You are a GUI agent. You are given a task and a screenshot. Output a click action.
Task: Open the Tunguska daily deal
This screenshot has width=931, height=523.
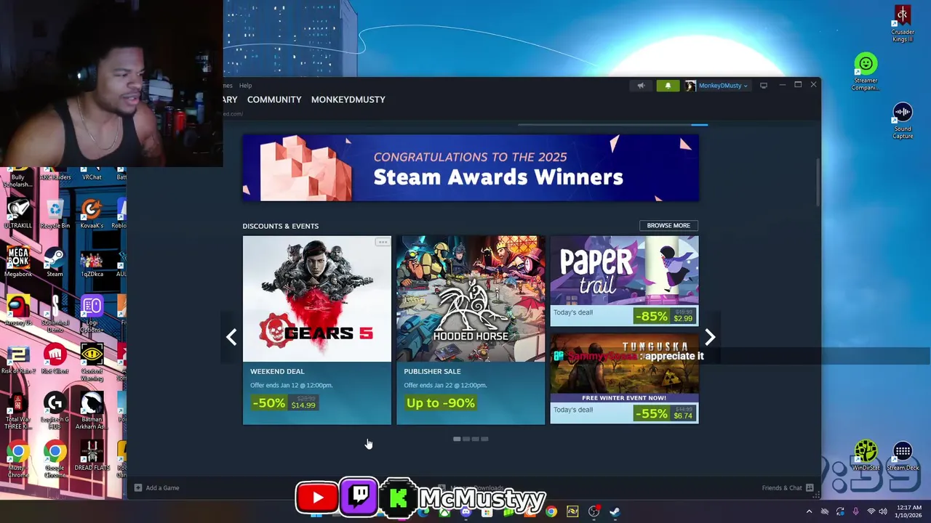[624, 378]
